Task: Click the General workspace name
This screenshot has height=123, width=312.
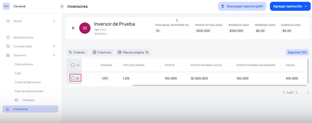Action: coord(19,6)
